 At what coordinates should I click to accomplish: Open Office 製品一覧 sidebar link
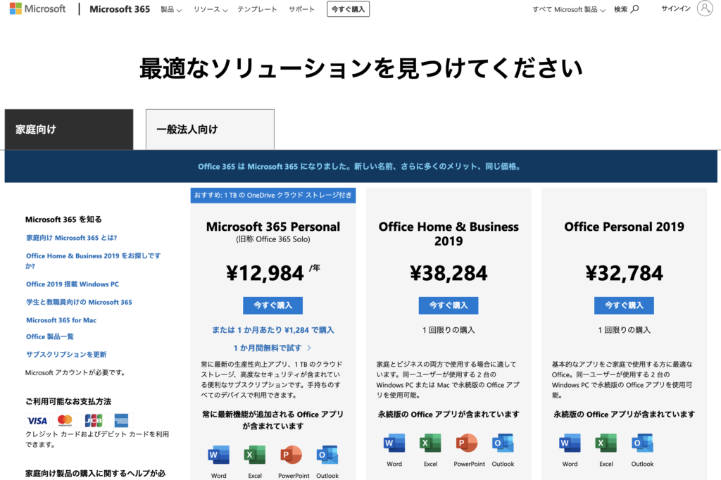click(50, 336)
